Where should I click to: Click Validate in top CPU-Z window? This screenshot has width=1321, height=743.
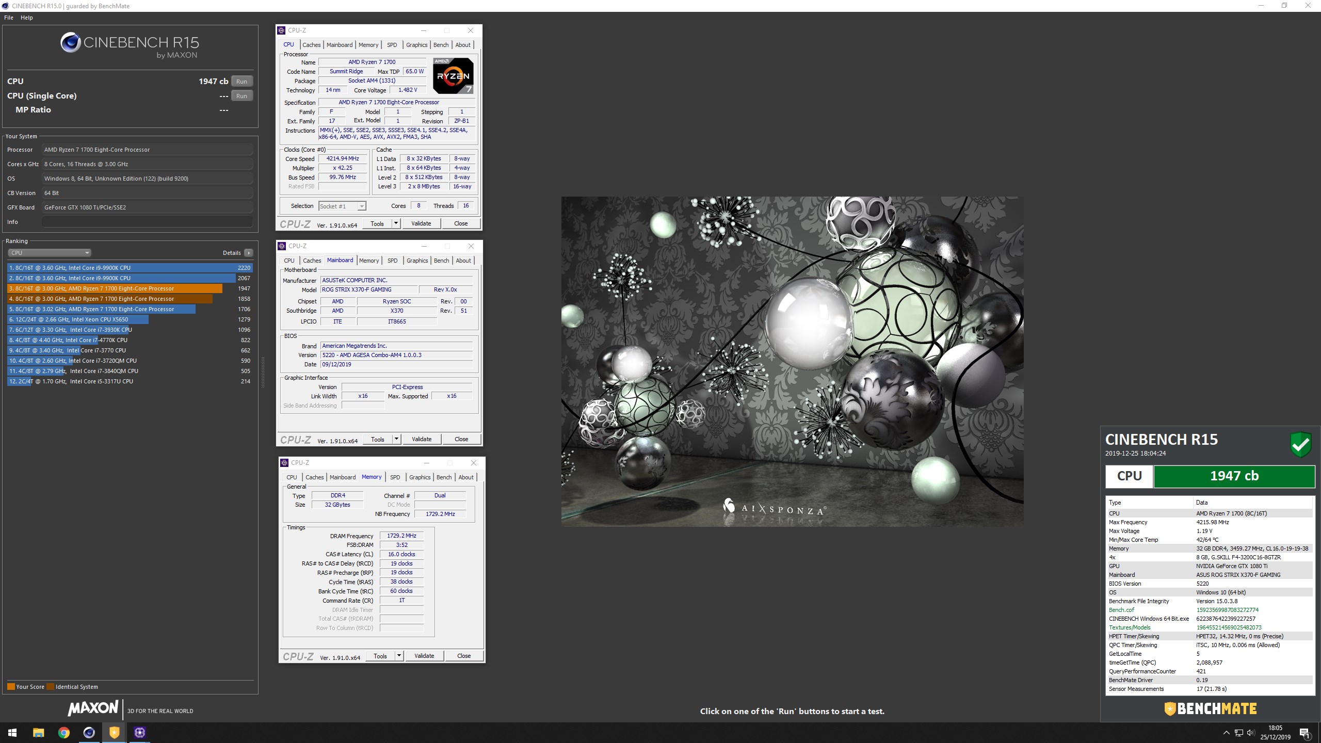tap(421, 223)
